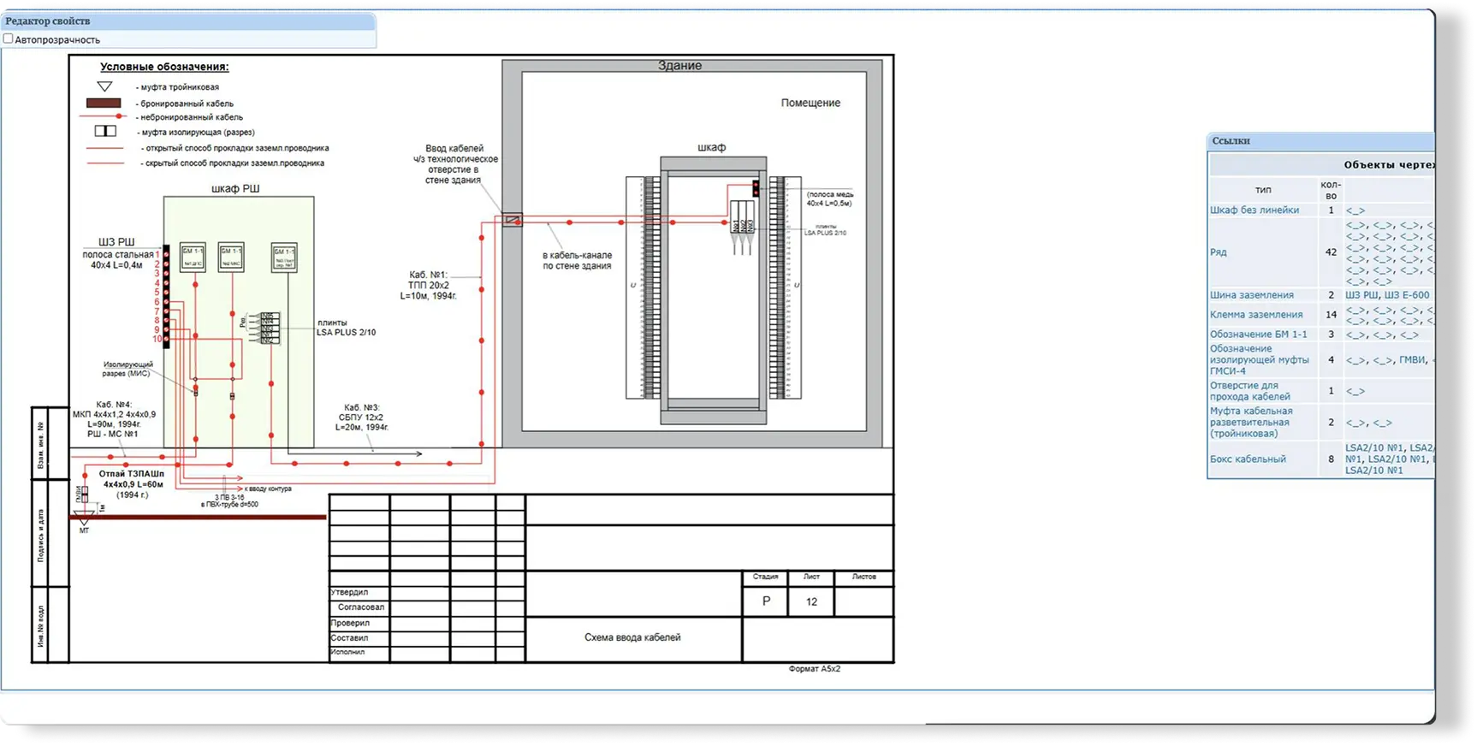The height and width of the screenshot is (746, 1477).
Task: Enable the Автопрозрачность checkbox
Action: tap(9, 39)
